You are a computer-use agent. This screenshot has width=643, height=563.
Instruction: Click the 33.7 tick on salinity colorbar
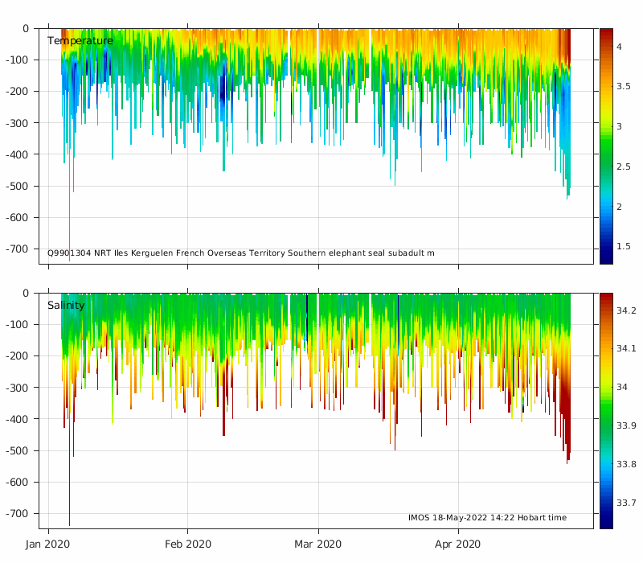pos(627,503)
